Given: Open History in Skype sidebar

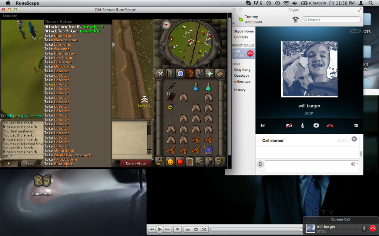Looking at the screenshot, I should (239, 90).
